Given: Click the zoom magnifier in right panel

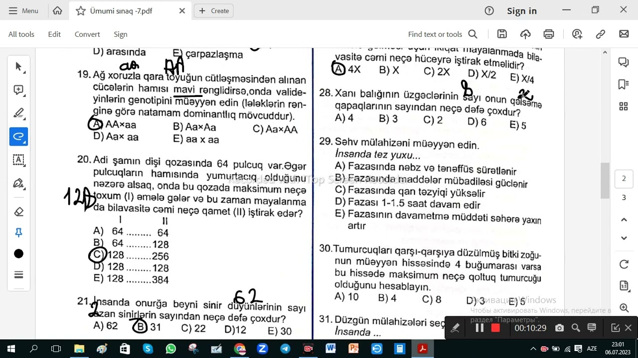Looking at the screenshot, I should coord(624,308).
